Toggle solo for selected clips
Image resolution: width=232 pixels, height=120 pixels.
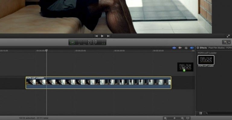(186, 48)
